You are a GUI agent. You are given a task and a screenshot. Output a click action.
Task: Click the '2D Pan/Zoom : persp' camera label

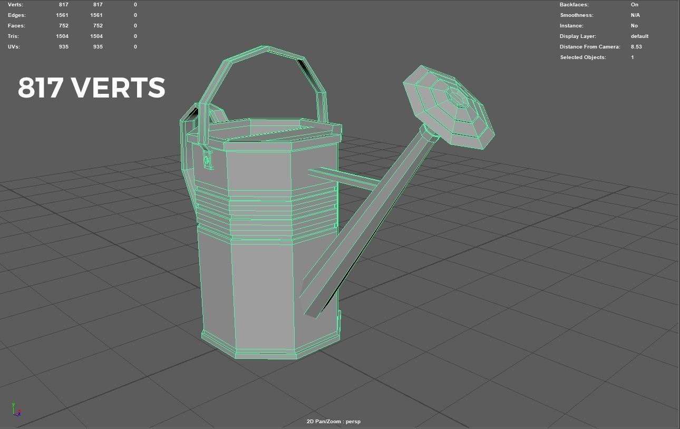pyautogui.click(x=334, y=421)
